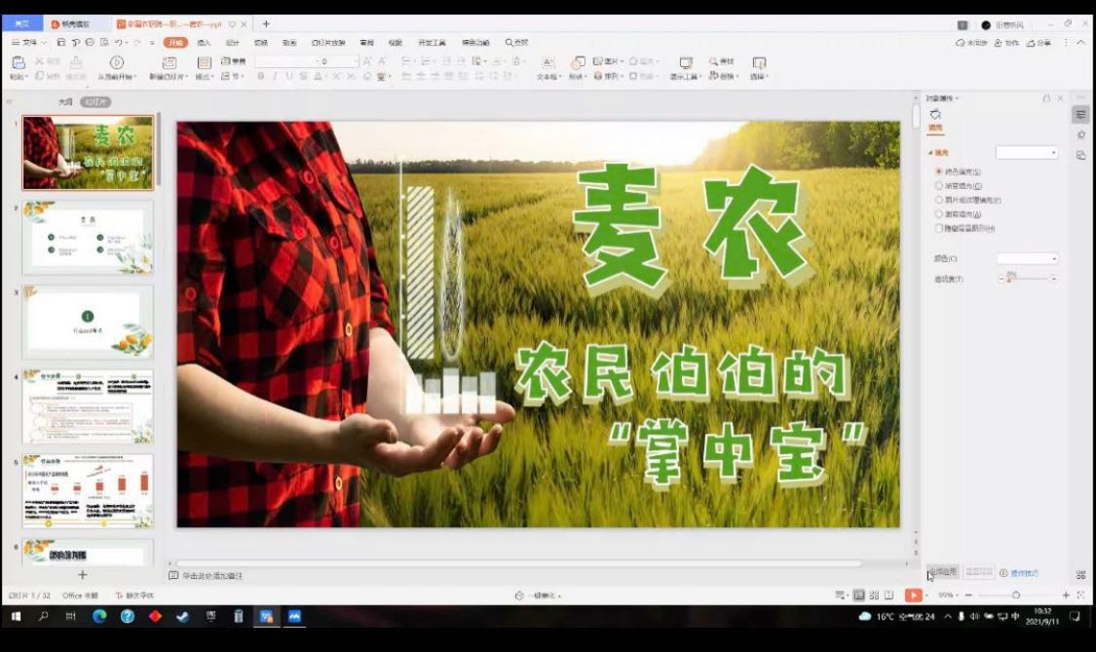Select slide 2 thumbnail in the panel
The width and height of the screenshot is (1096, 652).
point(88,237)
